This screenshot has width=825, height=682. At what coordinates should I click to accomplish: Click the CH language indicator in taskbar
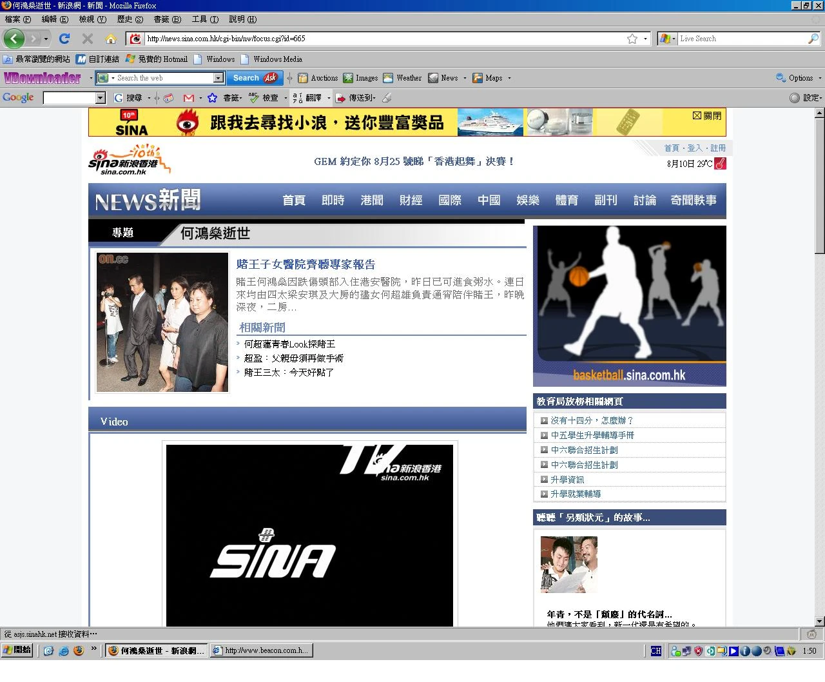(655, 651)
